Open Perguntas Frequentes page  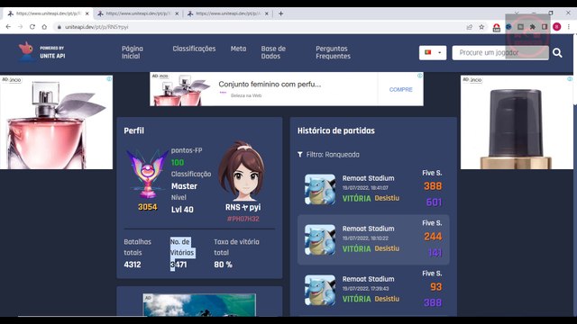[333, 52]
